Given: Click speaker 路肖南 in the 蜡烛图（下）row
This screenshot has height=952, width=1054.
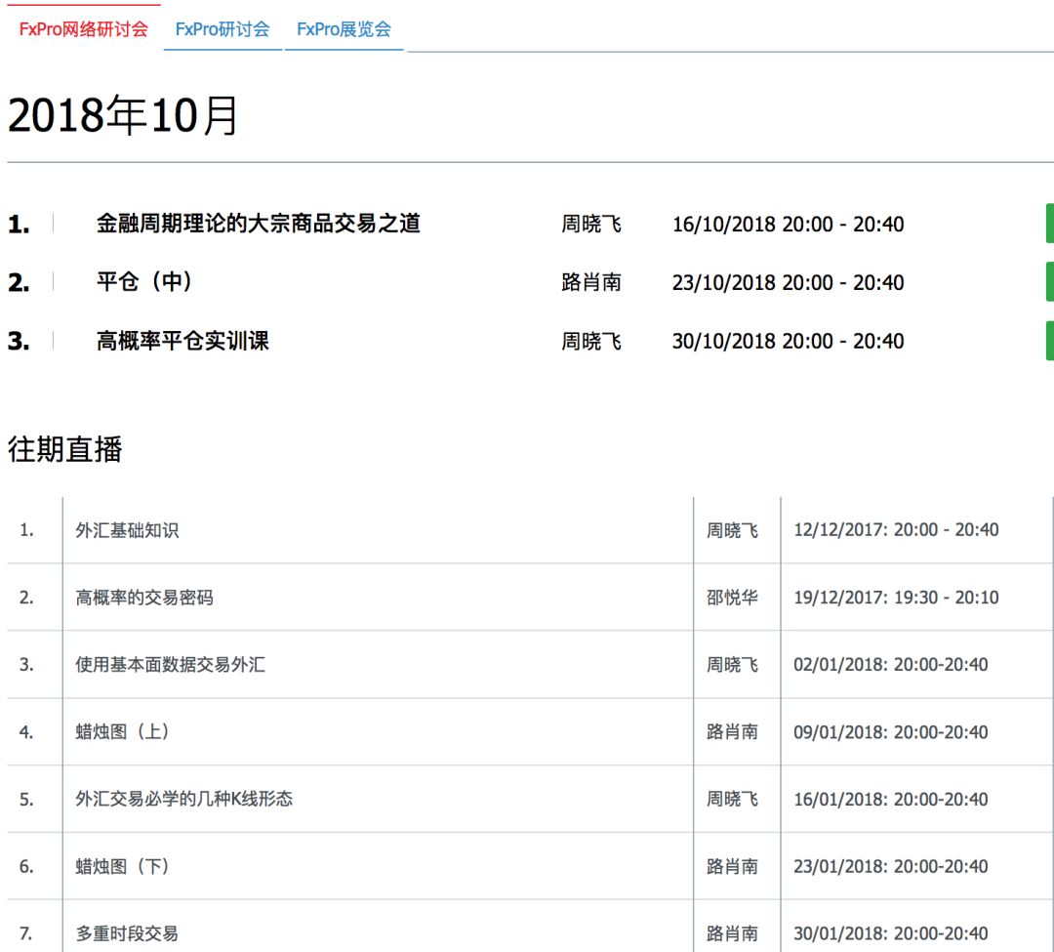Looking at the screenshot, I should tap(732, 866).
